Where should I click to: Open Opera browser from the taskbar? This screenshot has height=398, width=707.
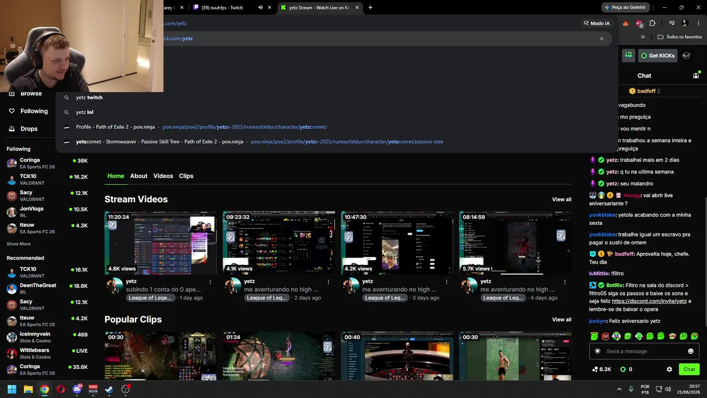[x=60, y=389]
